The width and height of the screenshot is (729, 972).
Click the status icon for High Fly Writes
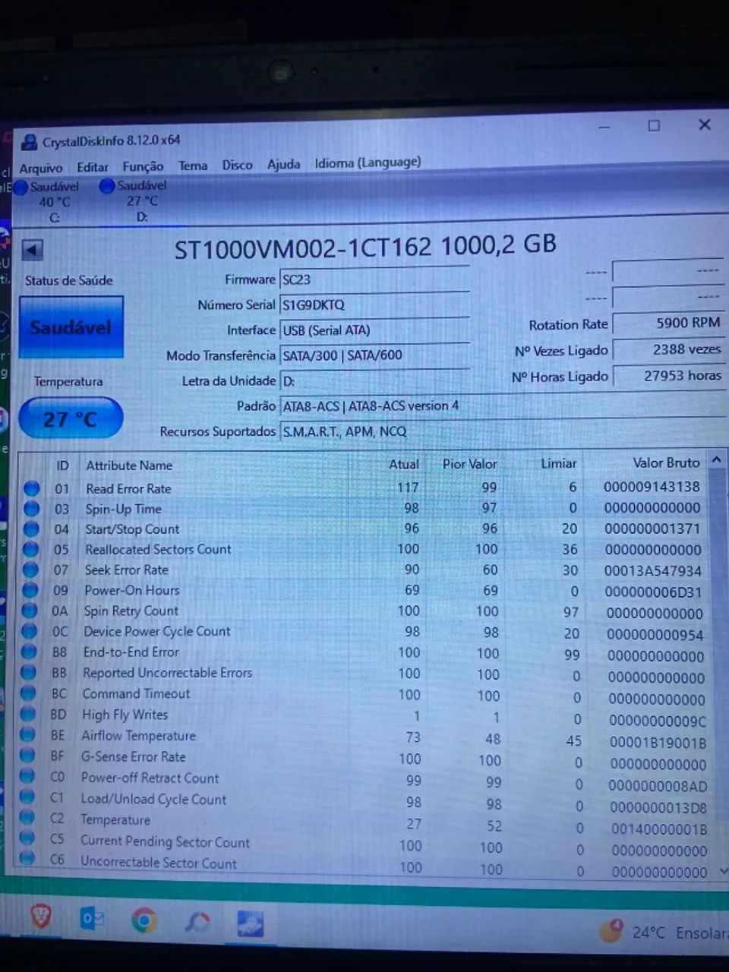pyautogui.click(x=27, y=714)
